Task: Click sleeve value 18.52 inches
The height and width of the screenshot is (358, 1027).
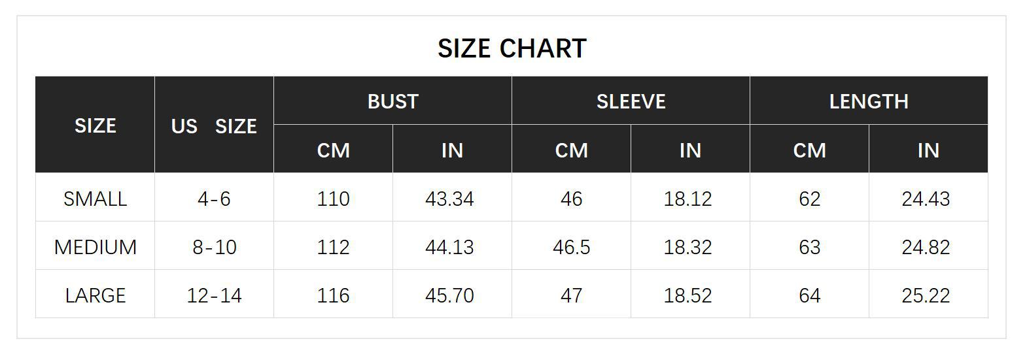Action: point(688,295)
